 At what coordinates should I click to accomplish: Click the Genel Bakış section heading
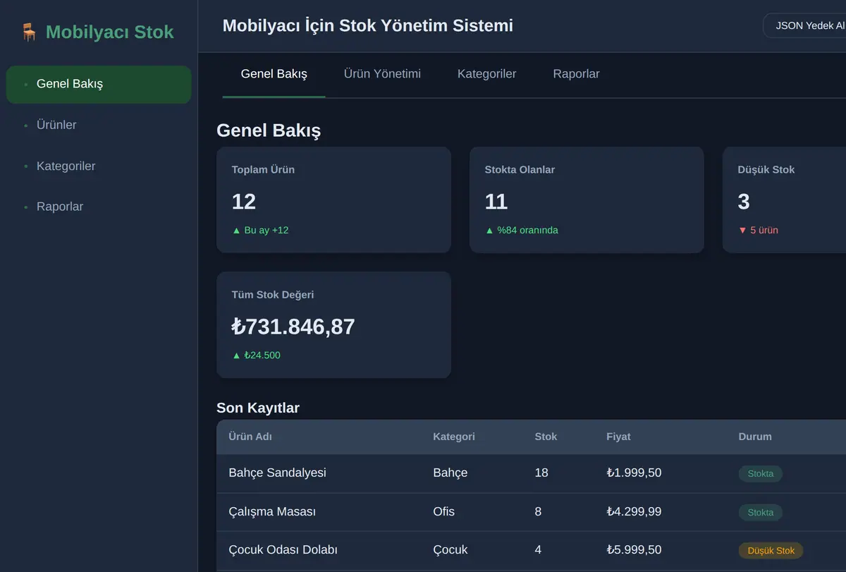tap(269, 130)
